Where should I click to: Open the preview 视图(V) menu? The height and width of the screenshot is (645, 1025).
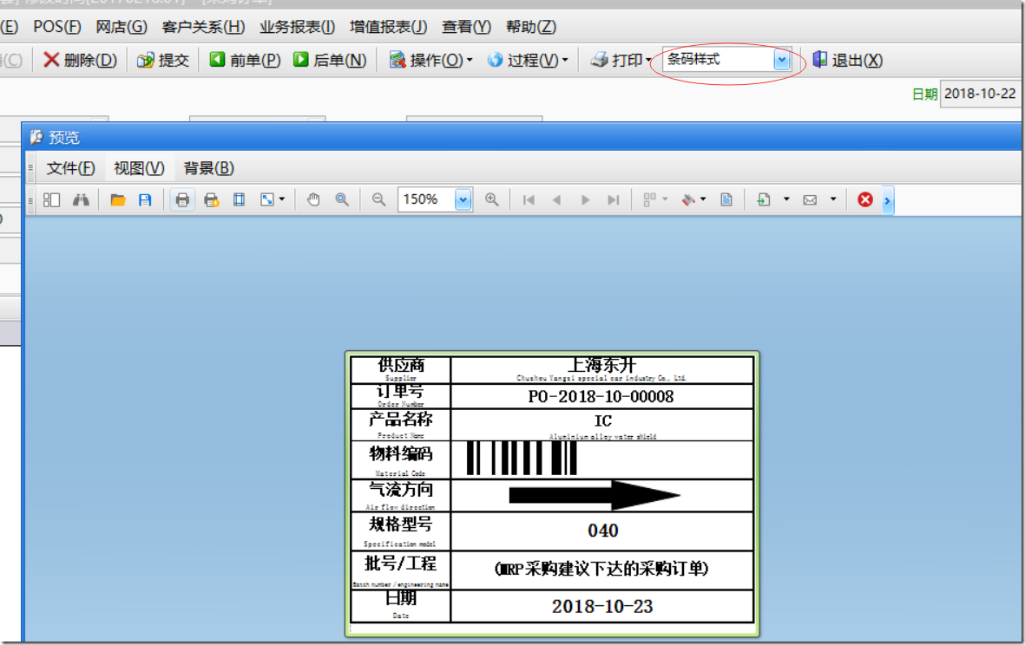tap(139, 168)
